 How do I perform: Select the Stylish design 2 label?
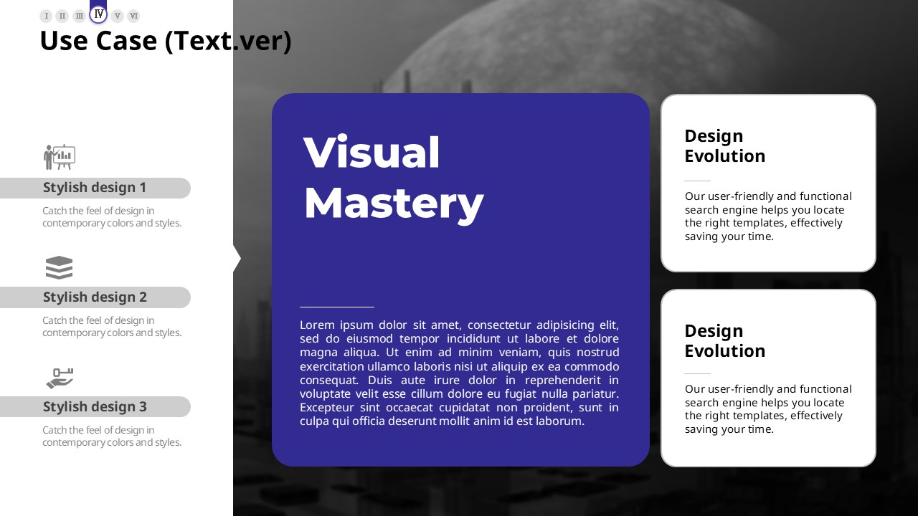tap(95, 297)
